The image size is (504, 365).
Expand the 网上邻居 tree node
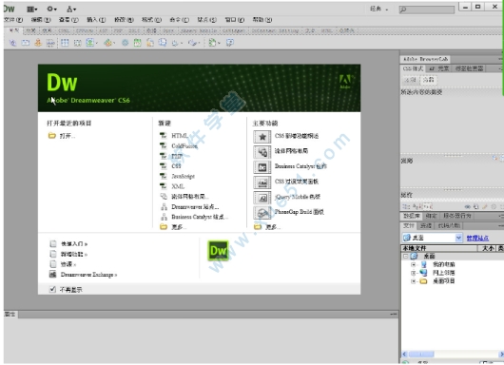pos(414,273)
